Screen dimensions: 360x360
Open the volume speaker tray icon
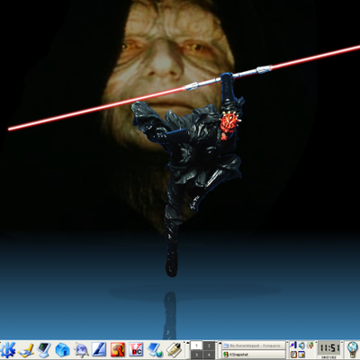[x=301, y=346]
